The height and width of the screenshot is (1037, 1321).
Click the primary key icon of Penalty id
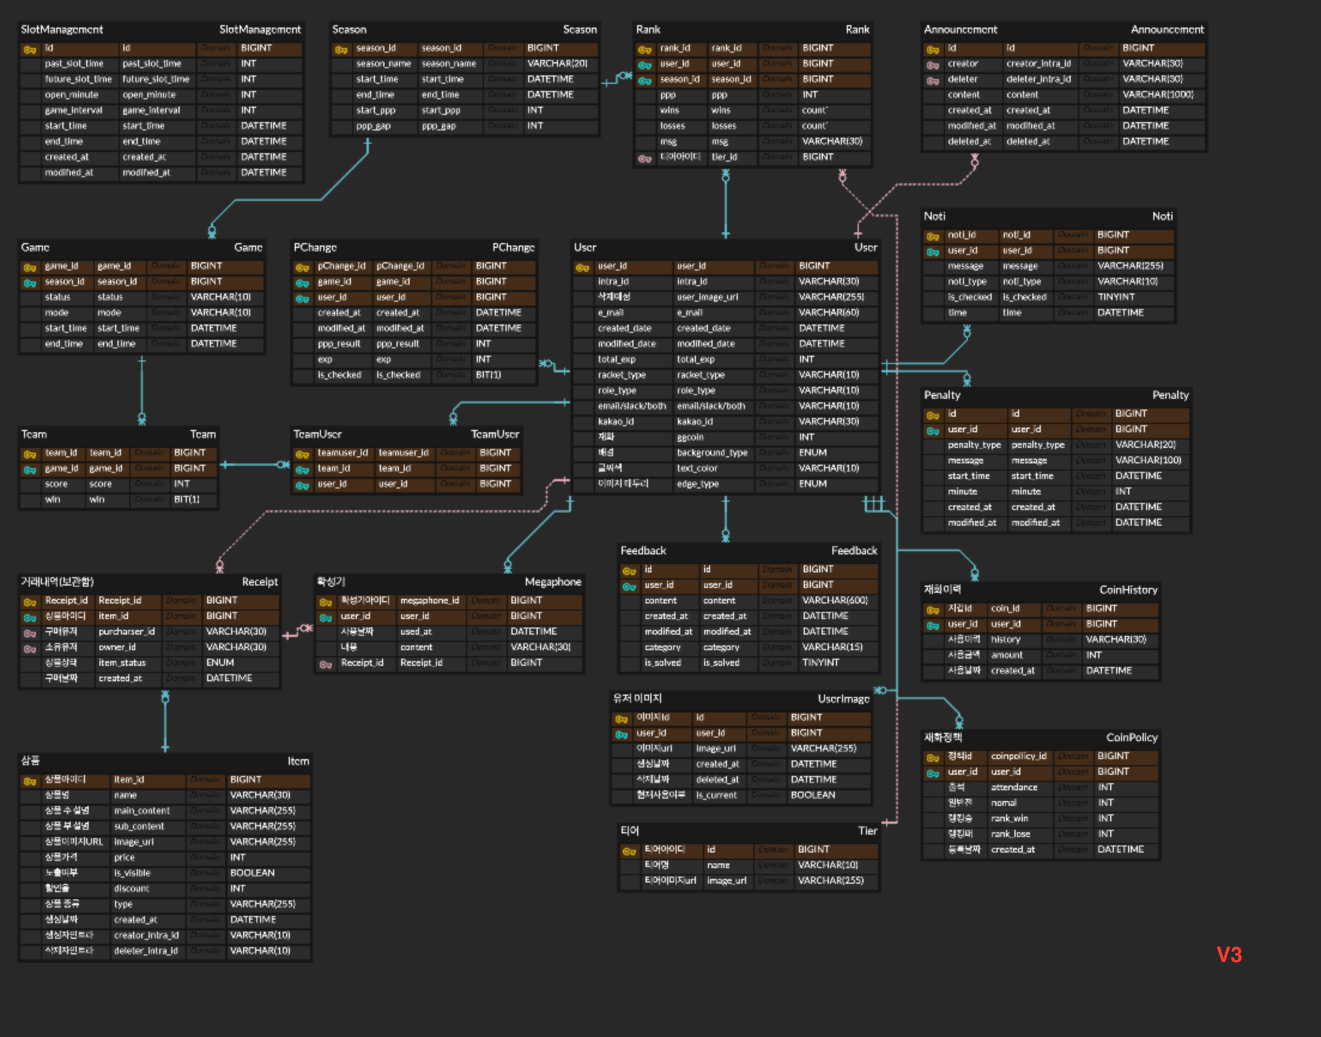[x=932, y=416]
